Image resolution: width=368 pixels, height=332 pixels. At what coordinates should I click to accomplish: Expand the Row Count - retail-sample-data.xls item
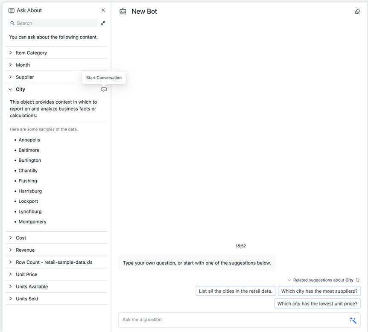point(10,262)
